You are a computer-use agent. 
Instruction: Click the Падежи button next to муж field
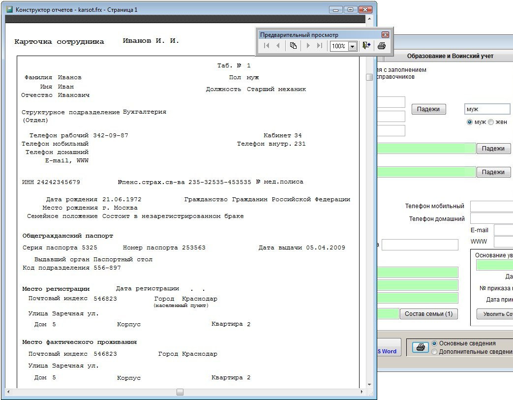[428, 109]
